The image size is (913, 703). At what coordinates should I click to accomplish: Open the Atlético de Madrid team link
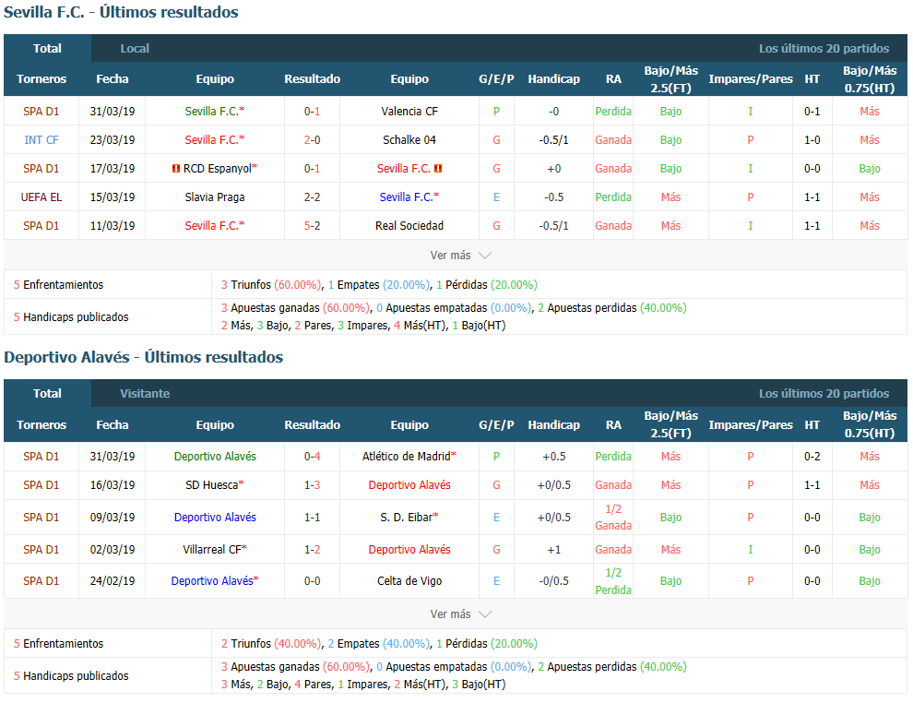tap(407, 456)
